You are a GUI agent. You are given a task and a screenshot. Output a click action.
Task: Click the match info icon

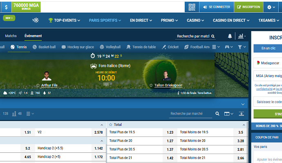178,93
